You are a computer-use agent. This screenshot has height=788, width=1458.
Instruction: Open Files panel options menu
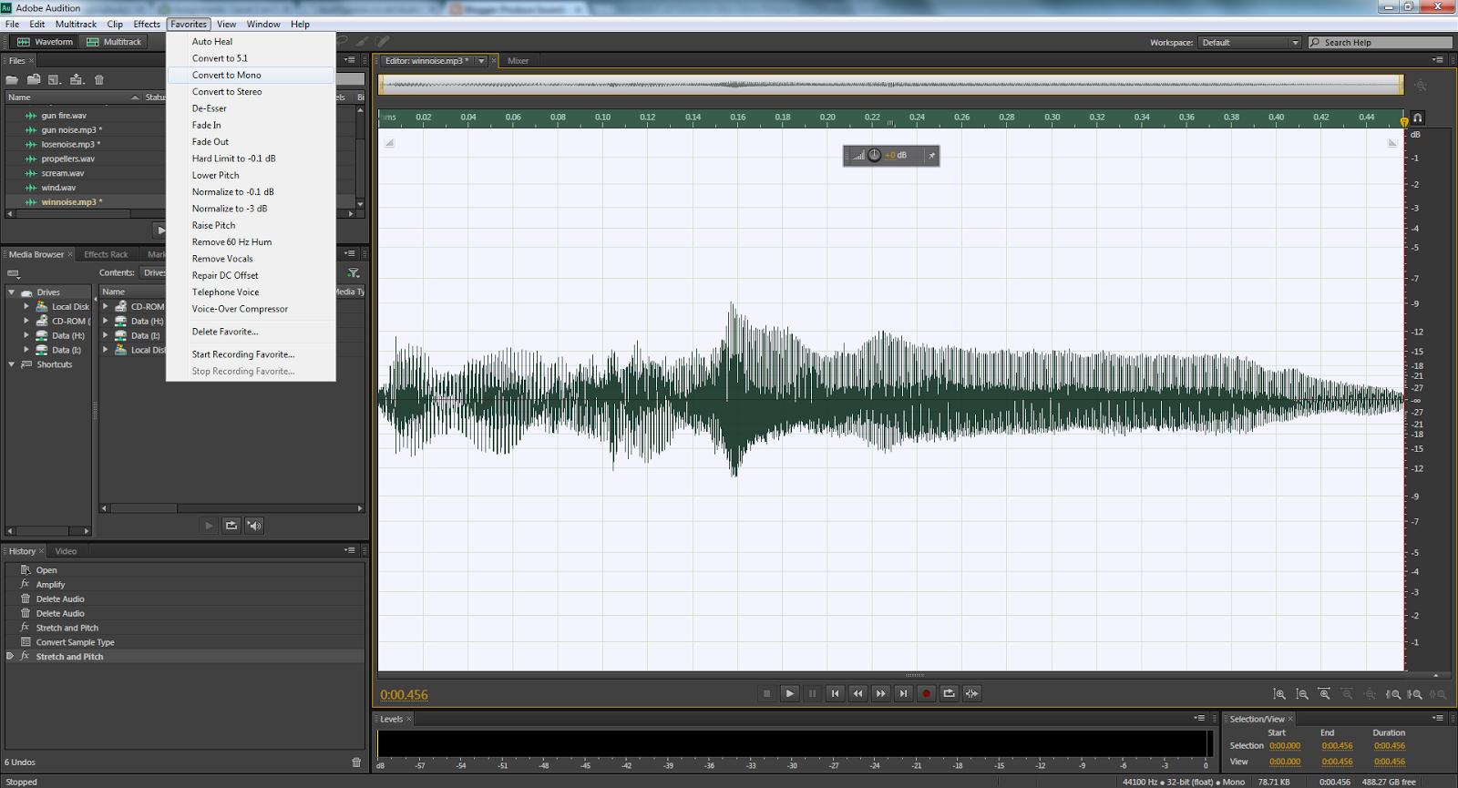pyautogui.click(x=350, y=60)
